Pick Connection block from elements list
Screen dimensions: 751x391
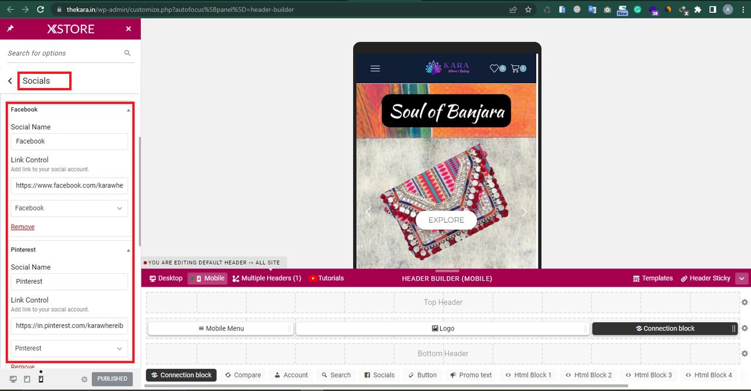(x=181, y=375)
